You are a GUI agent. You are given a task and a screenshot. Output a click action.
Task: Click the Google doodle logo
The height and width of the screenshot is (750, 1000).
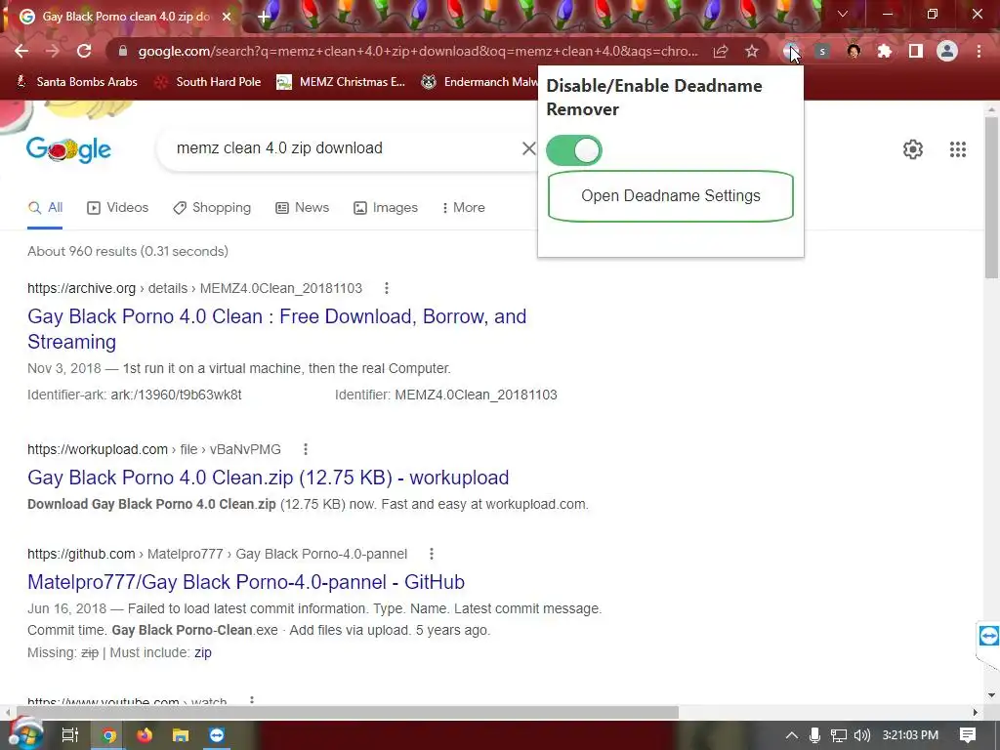(69, 149)
